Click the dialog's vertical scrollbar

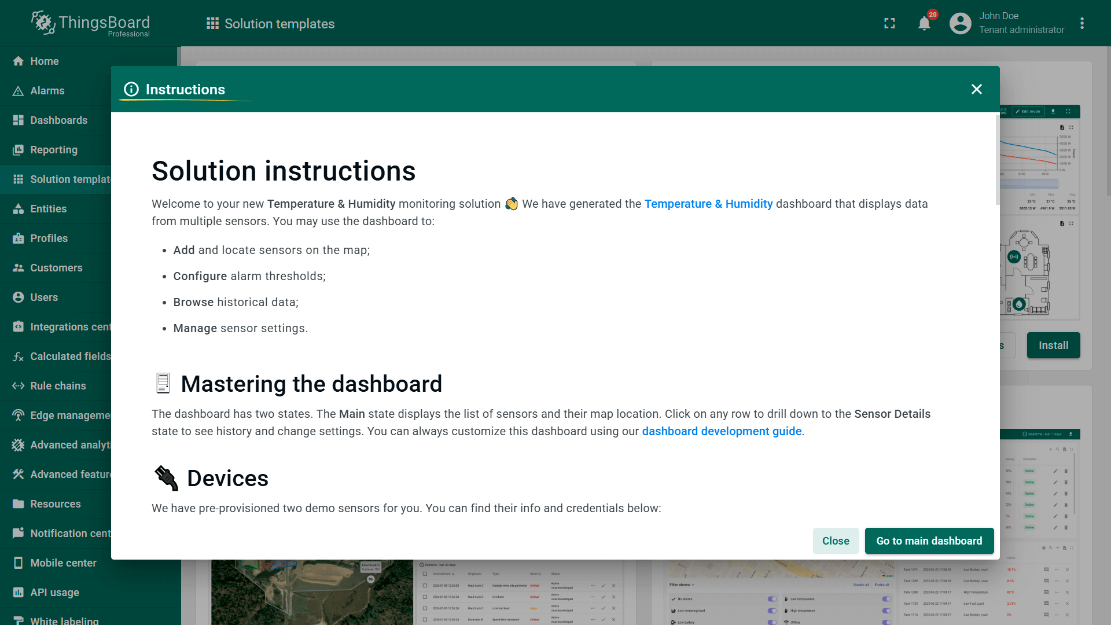click(x=997, y=161)
